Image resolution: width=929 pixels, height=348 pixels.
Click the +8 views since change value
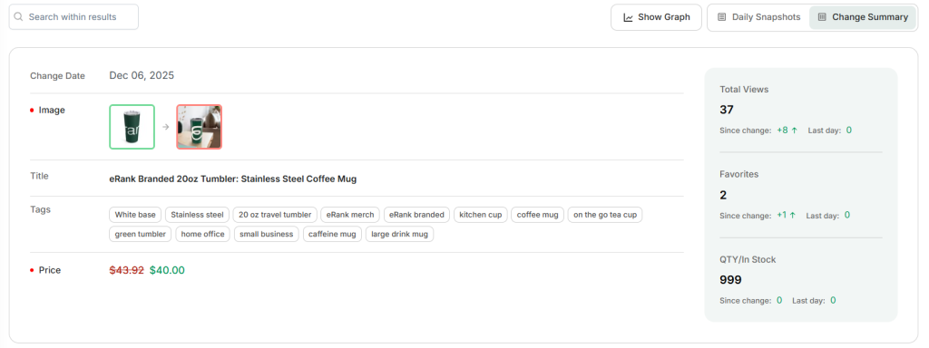point(782,130)
